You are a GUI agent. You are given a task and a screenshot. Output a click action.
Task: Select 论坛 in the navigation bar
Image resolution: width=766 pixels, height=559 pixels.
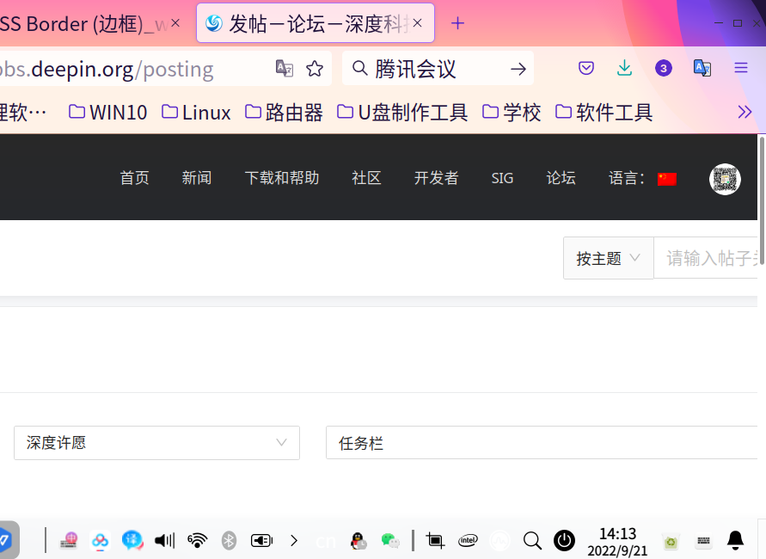click(x=561, y=178)
